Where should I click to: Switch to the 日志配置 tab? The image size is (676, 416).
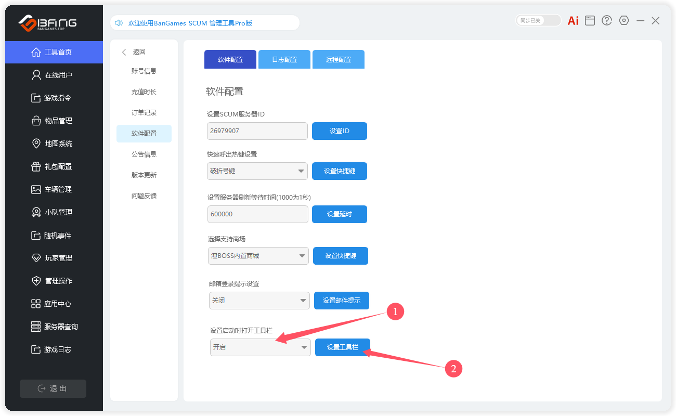click(284, 60)
